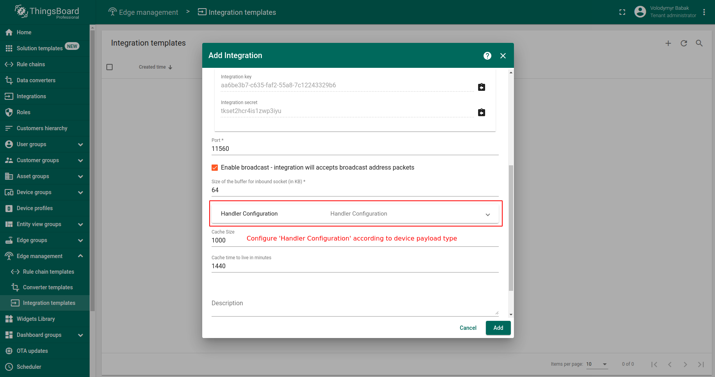Viewport: 715px width, 377px height.
Task: Expand the Asset groups chevron
Action: 81,177
